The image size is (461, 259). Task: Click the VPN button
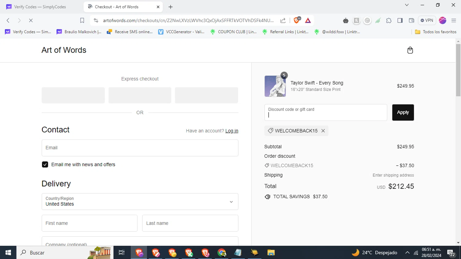(x=427, y=20)
